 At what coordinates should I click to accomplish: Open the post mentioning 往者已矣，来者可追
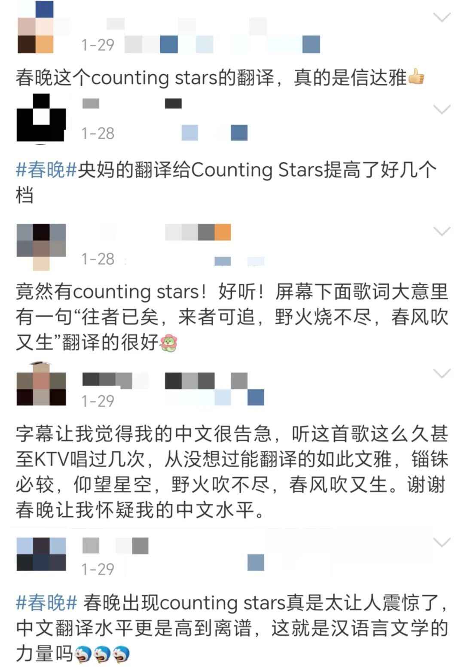click(232, 317)
